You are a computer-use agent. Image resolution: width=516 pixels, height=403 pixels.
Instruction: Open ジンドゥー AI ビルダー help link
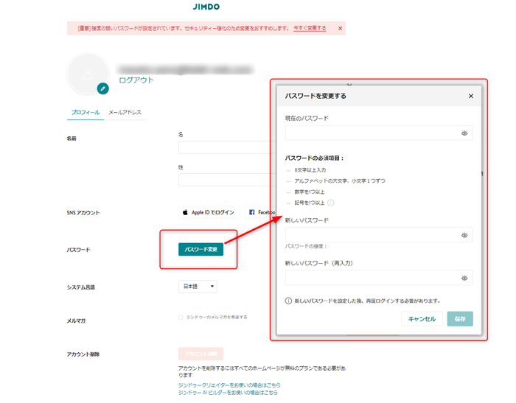[x=228, y=393]
